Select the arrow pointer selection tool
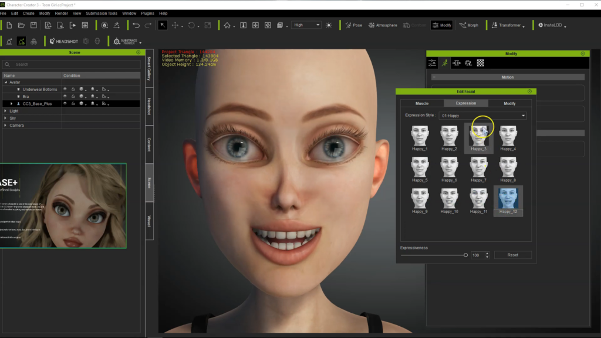The width and height of the screenshot is (601, 338). tap(163, 25)
